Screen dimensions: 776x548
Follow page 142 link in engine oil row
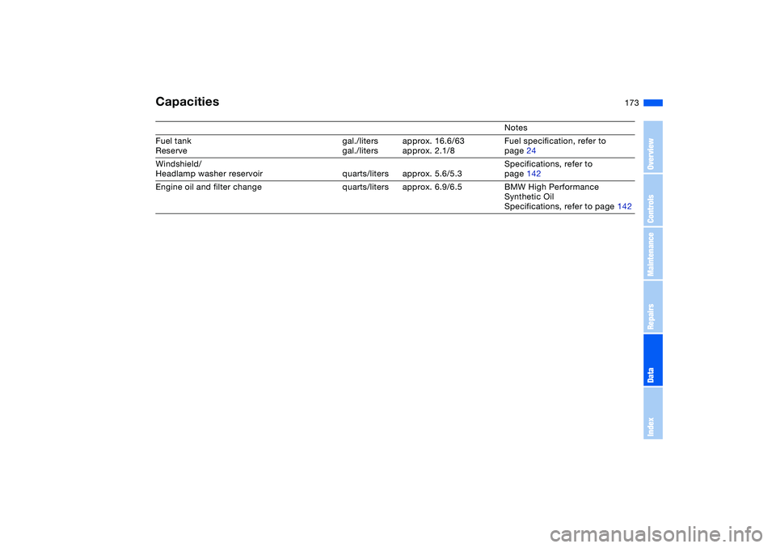625,206
